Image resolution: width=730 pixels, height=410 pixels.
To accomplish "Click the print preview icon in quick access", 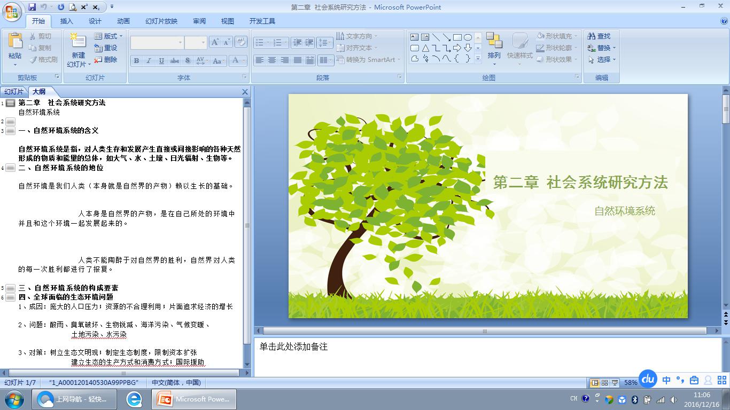I will [x=72, y=7].
